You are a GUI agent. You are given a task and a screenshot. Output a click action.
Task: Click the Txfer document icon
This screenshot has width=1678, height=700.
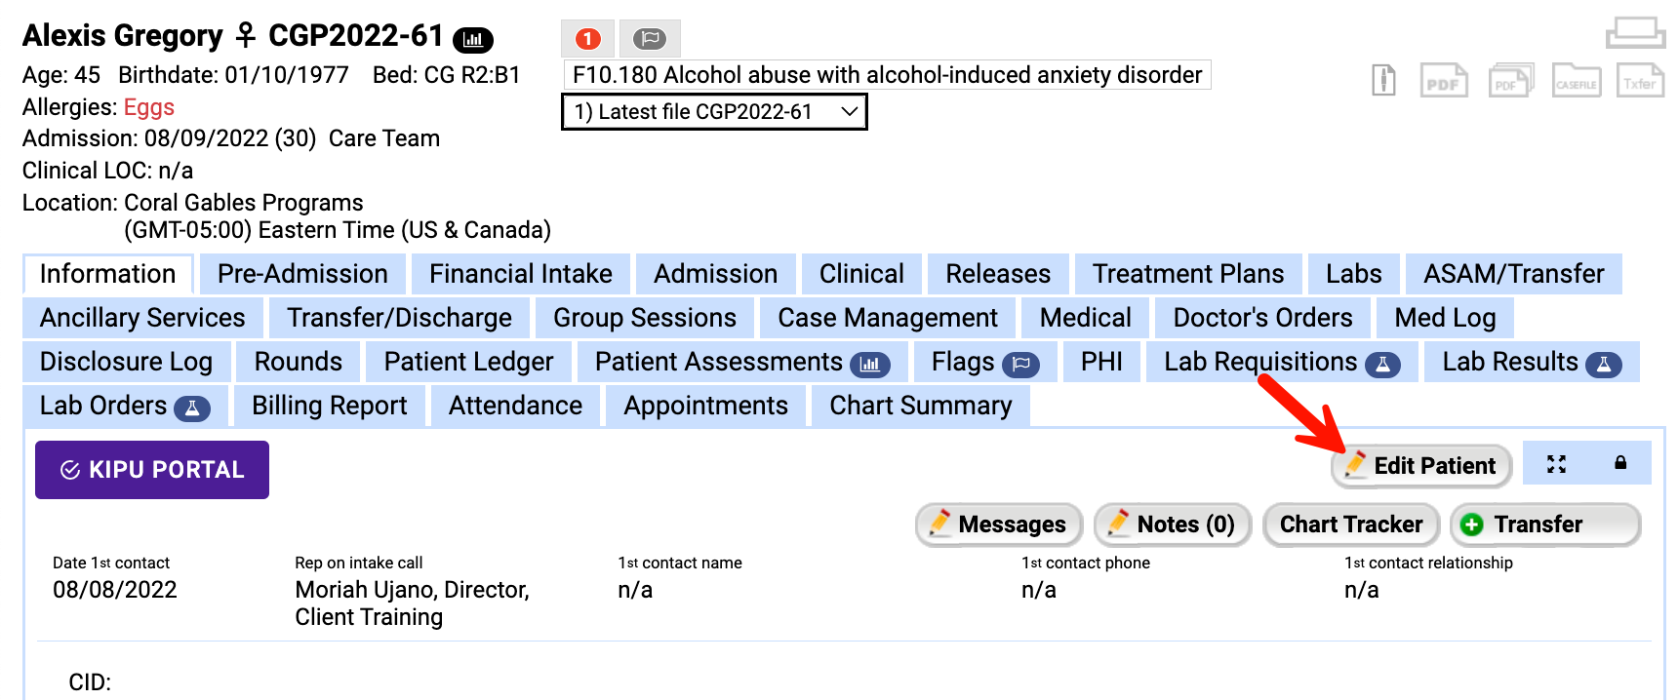(1640, 80)
